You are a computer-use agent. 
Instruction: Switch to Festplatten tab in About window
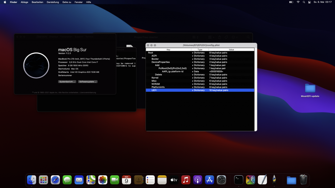pos(66,37)
